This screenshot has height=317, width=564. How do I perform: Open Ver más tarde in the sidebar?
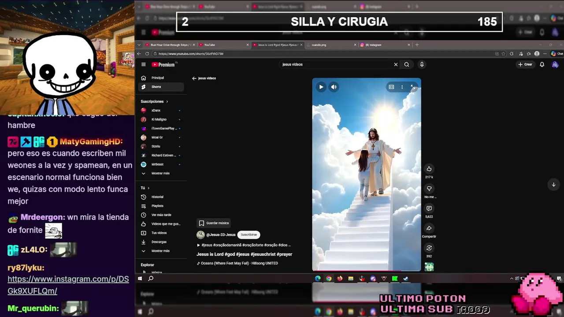pos(162,215)
